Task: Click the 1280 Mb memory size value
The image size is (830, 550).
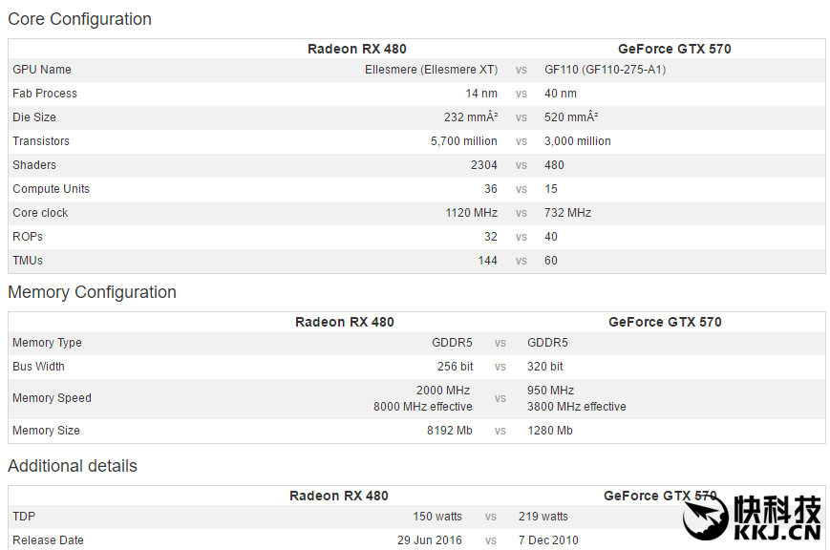Action: [550, 431]
